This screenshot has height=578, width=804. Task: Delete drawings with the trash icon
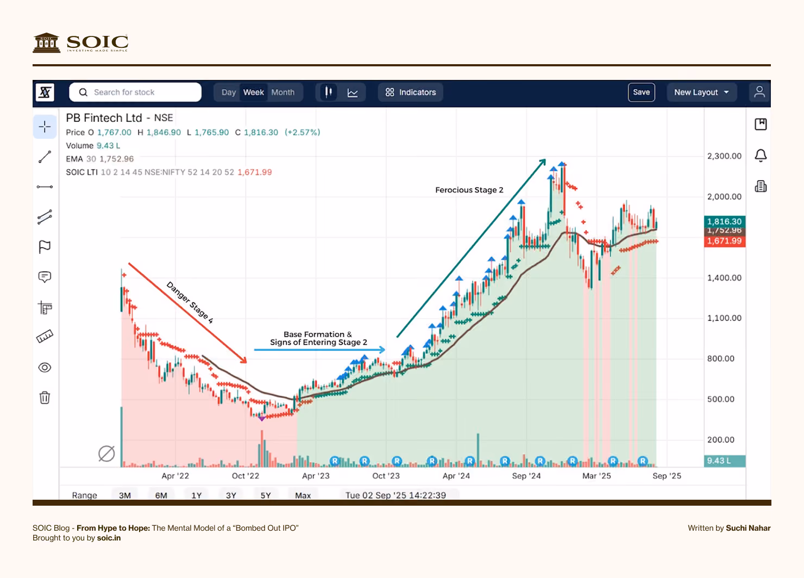pyautogui.click(x=45, y=397)
